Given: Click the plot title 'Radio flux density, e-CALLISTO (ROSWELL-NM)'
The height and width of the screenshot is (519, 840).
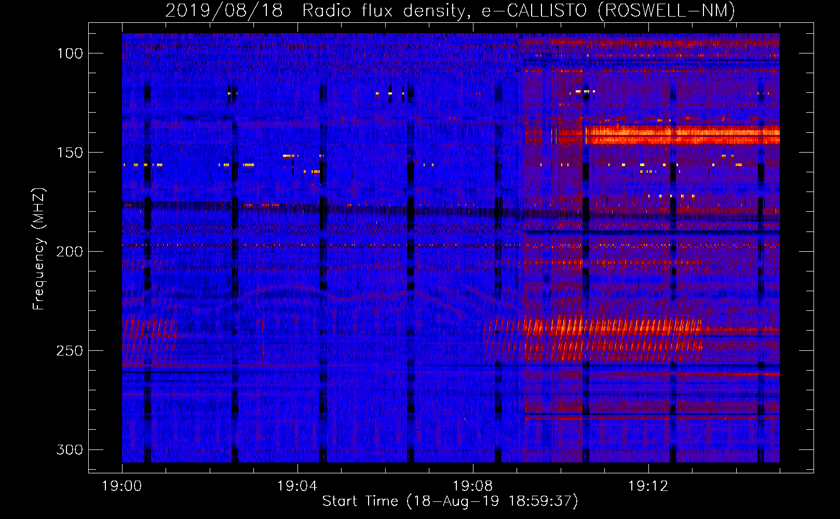Looking at the screenshot, I should [x=519, y=10].
